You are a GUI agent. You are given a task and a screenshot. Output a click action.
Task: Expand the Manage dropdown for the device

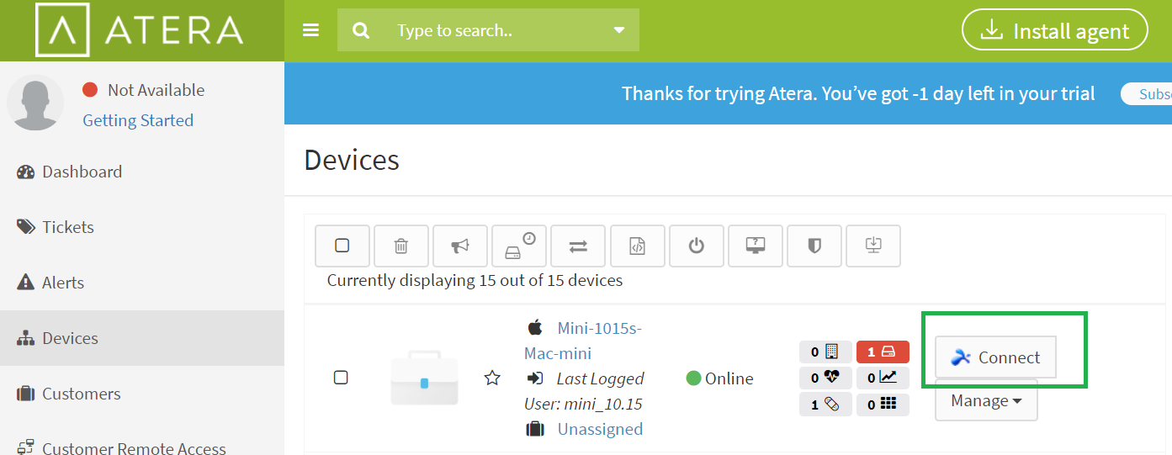[986, 401]
